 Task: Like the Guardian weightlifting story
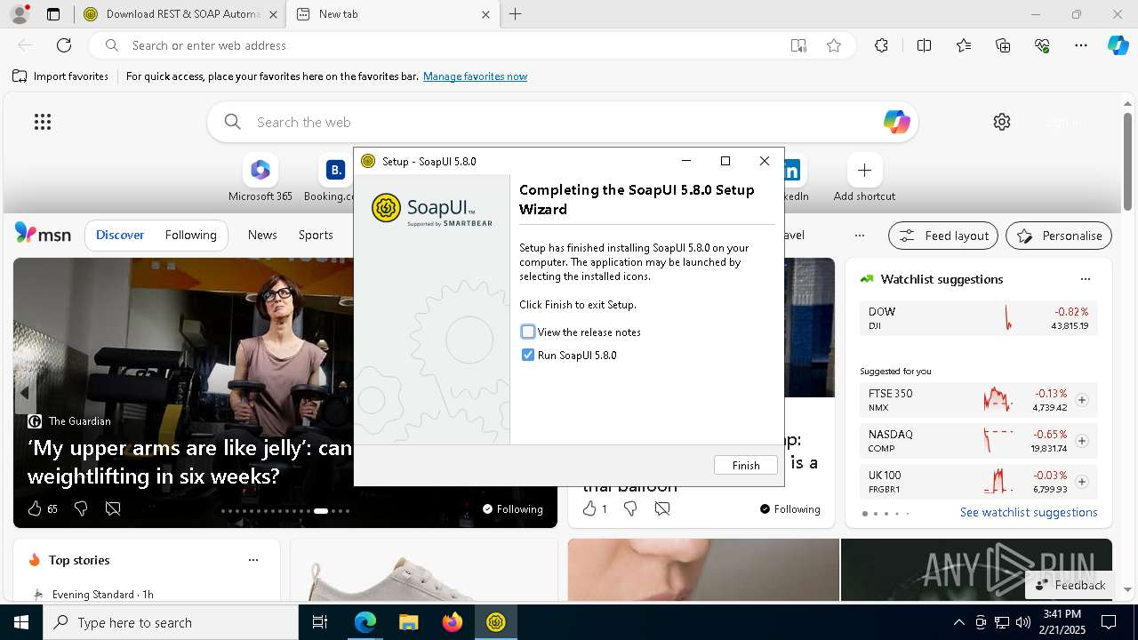(35, 508)
